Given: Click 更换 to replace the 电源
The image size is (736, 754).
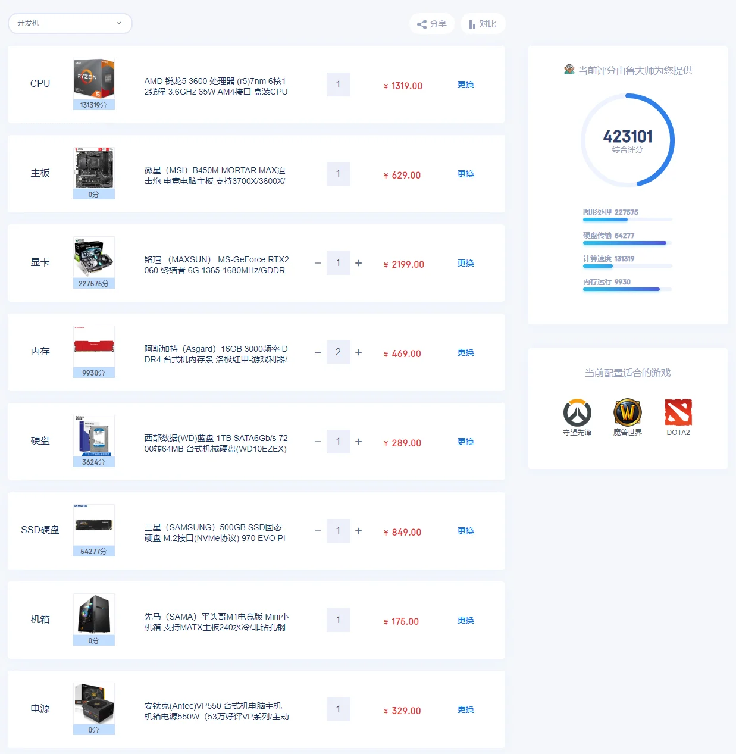Looking at the screenshot, I should point(466,709).
